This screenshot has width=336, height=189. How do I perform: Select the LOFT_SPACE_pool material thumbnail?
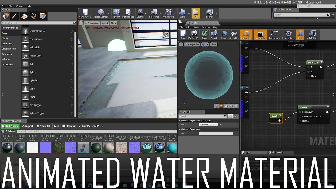pyautogui.click(x=147, y=148)
